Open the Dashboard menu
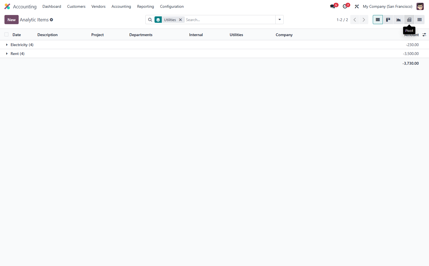This screenshot has width=429, height=266. [x=52, y=6]
